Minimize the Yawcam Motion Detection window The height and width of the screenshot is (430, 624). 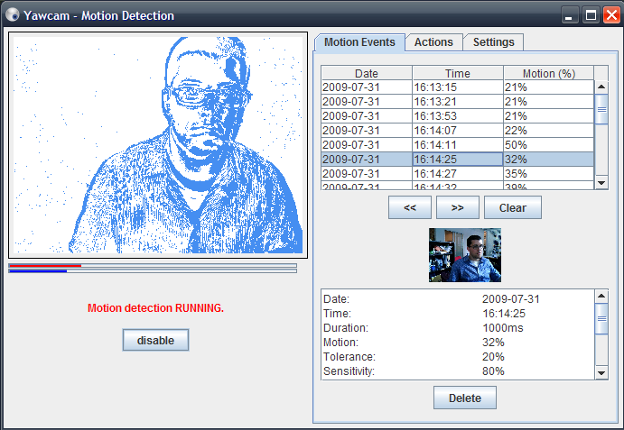click(x=571, y=15)
